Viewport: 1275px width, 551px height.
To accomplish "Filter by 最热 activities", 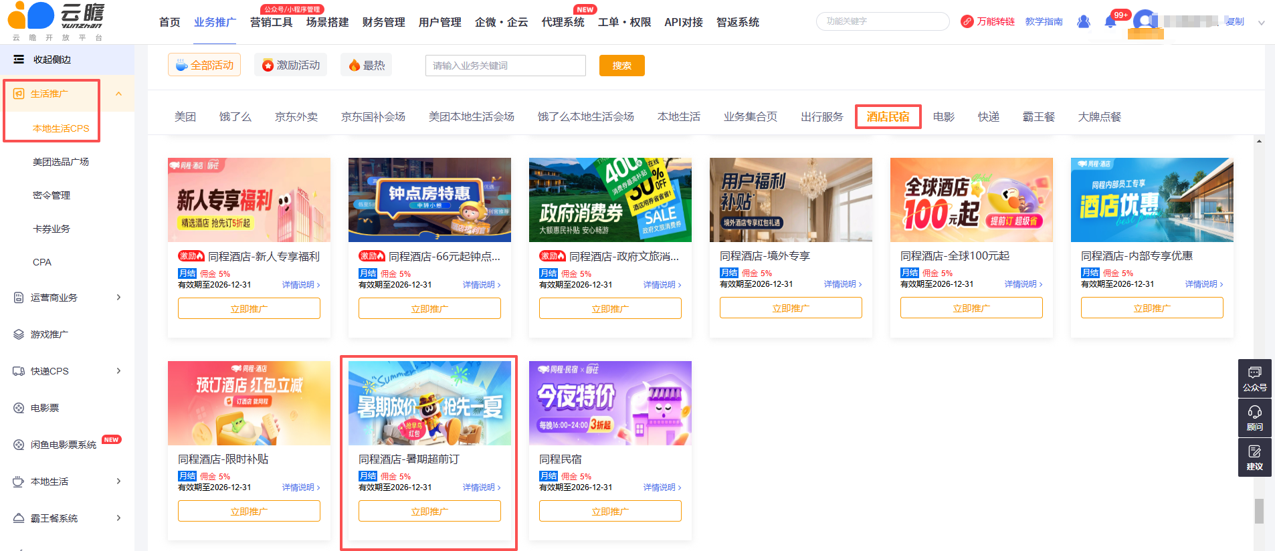I will click(x=367, y=65).
